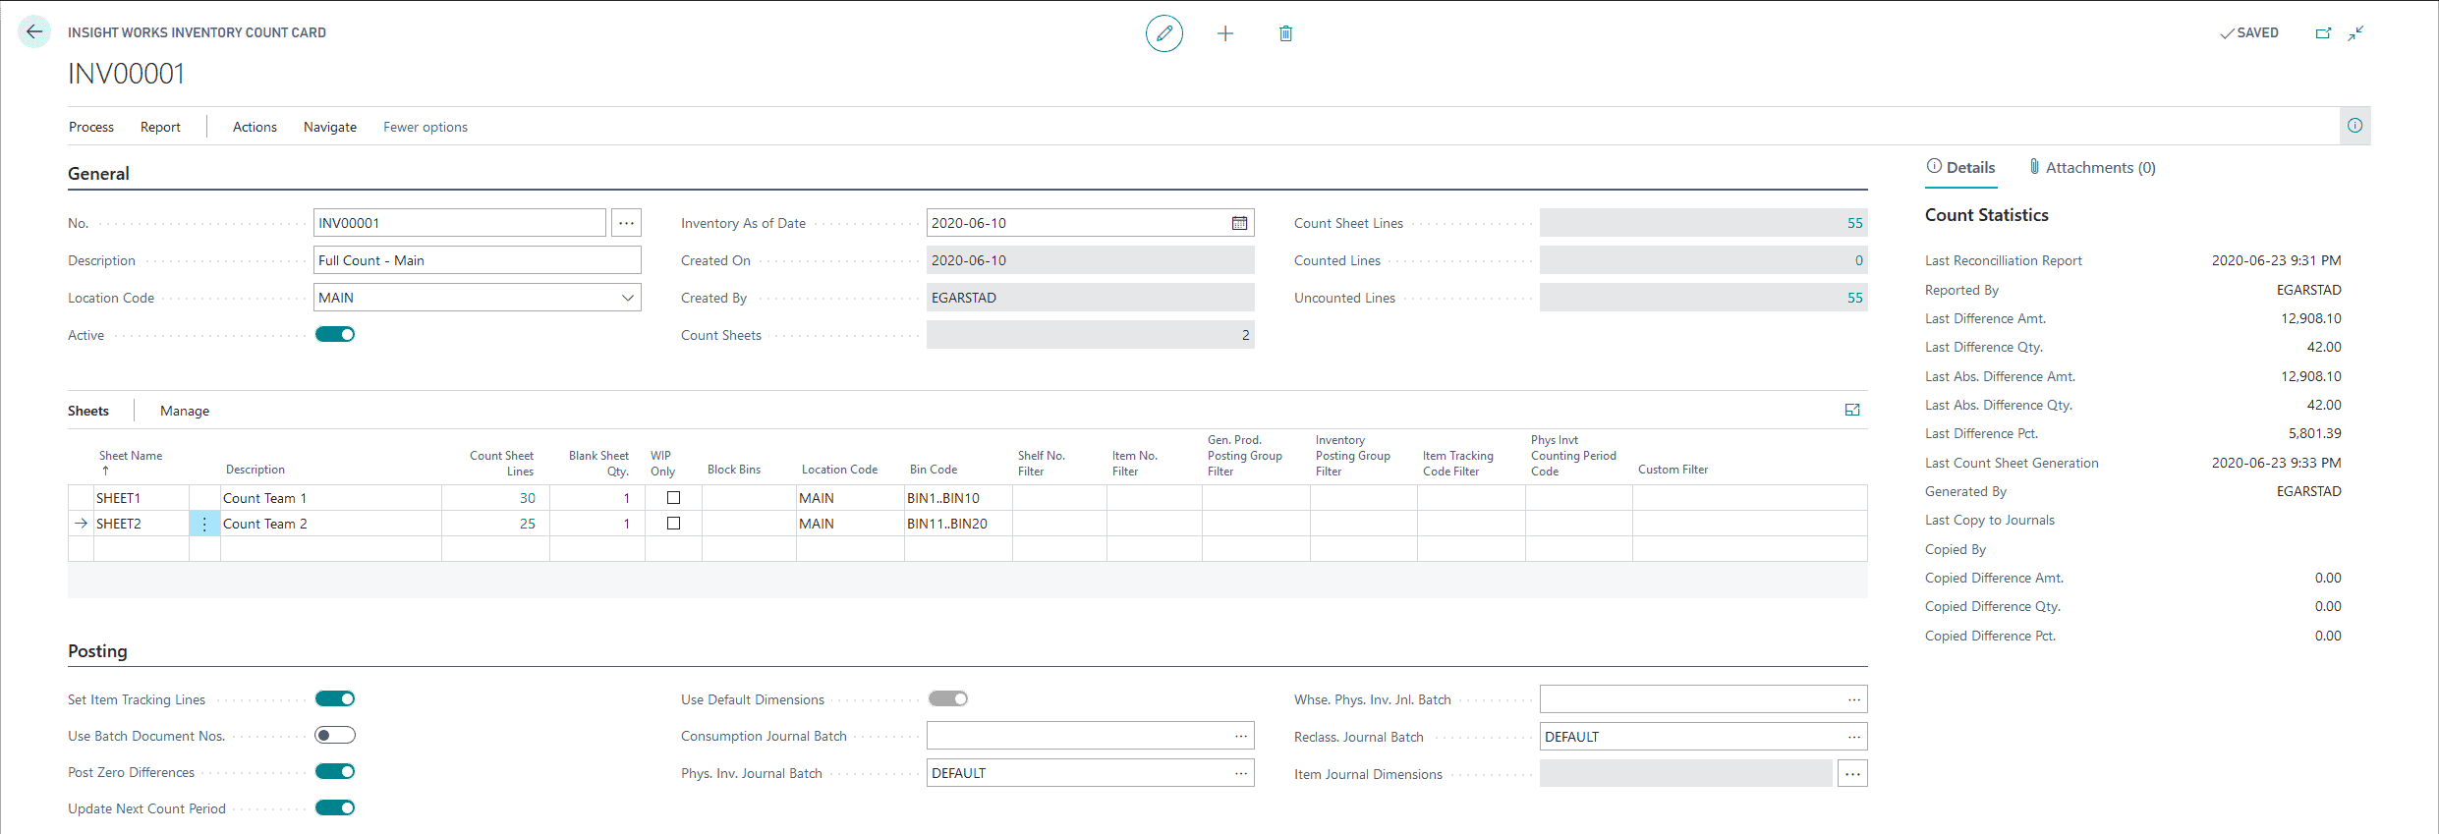
Task: Click the Bin Code column header
Action: pyautogui.click(x=934, y=470)
